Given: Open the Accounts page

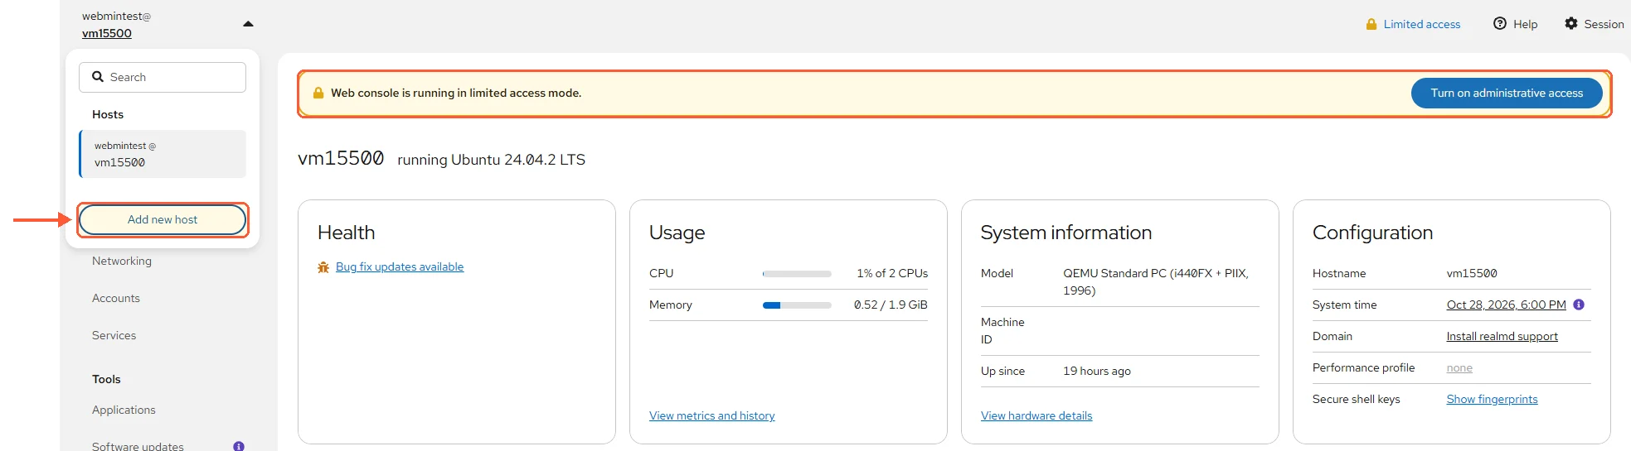Looking at the screenshot, I should [116, 298].
